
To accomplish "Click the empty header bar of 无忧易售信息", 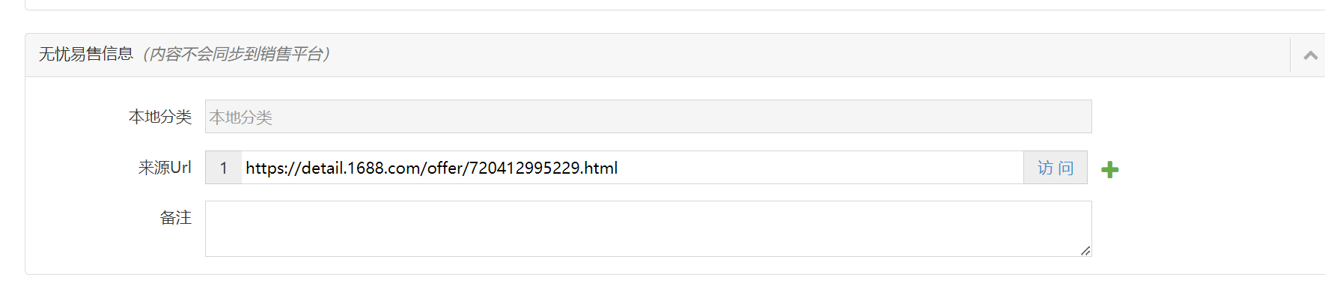I will pos(808,55).
